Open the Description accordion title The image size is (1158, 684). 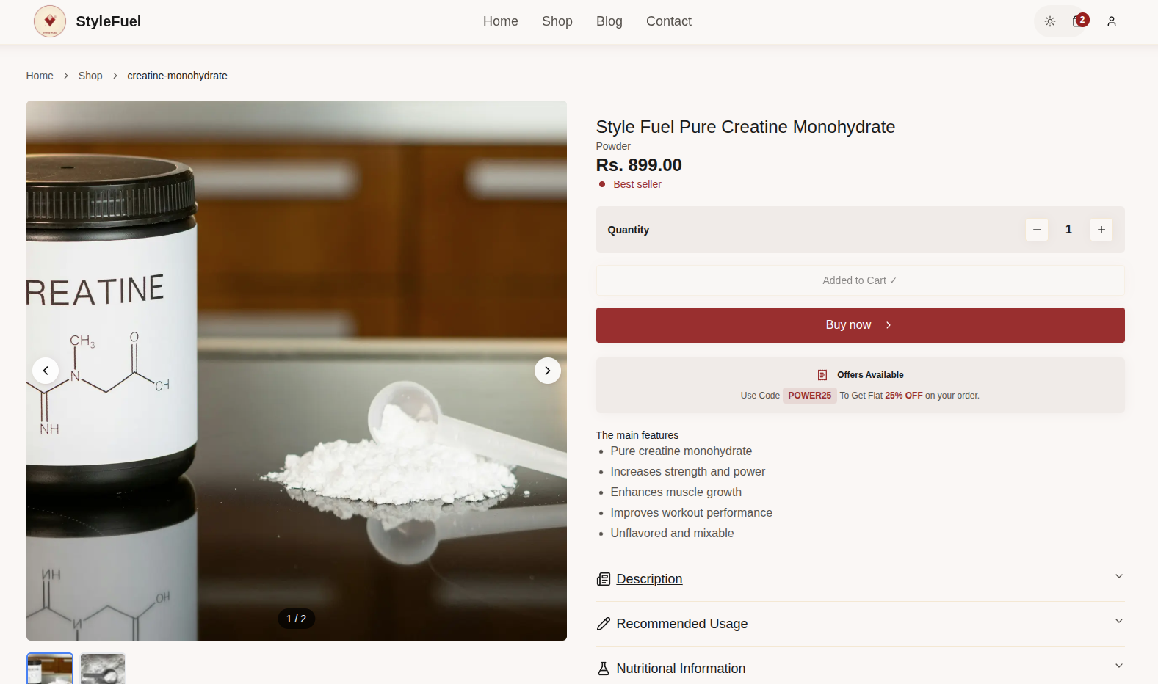pyautogui.click(x=650, y=579)
